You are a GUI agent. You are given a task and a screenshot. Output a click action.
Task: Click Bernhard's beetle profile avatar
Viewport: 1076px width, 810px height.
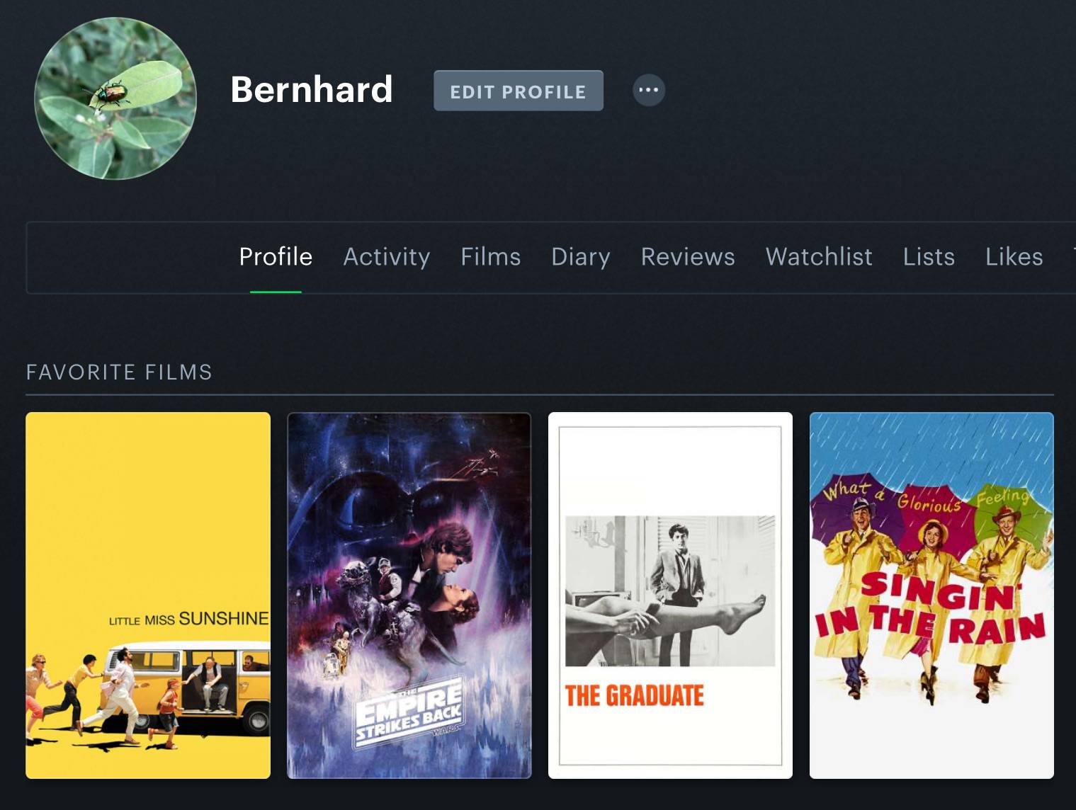tap(115, 98)
